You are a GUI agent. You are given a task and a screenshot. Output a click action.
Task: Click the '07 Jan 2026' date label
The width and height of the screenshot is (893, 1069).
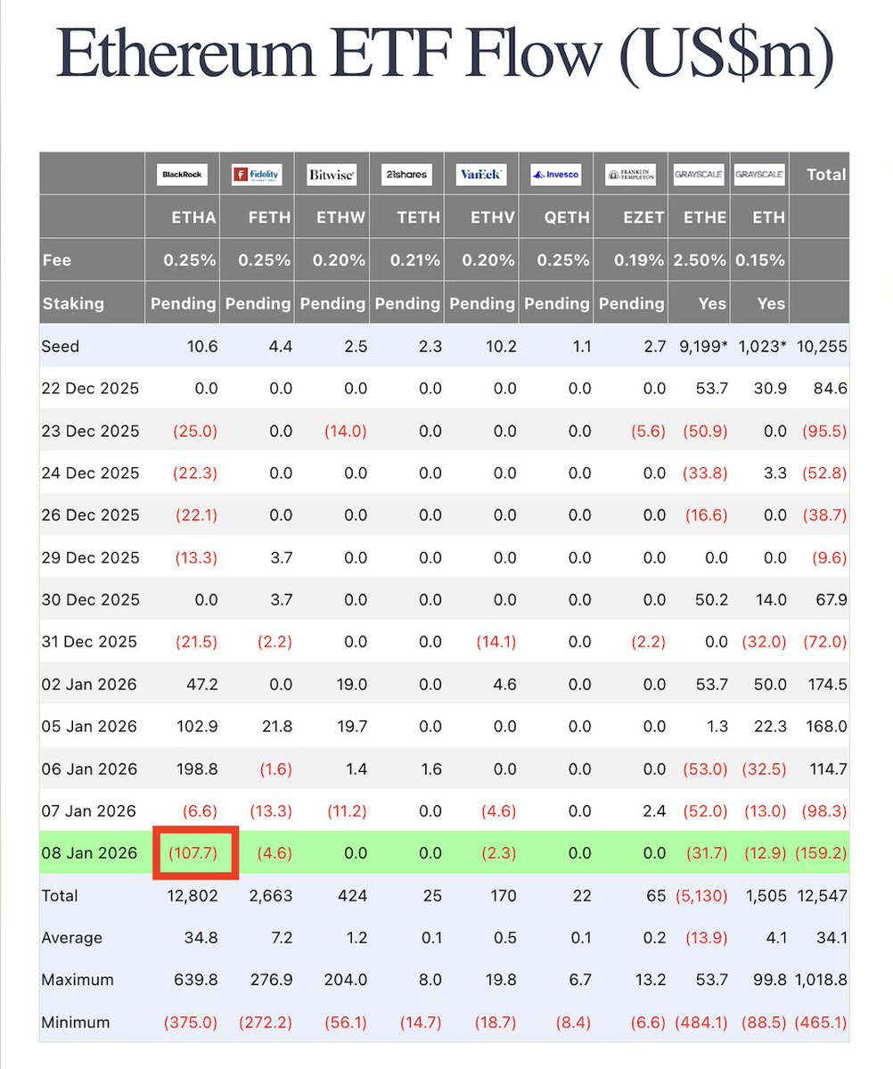pyautogui.click(x=88, y=811)
